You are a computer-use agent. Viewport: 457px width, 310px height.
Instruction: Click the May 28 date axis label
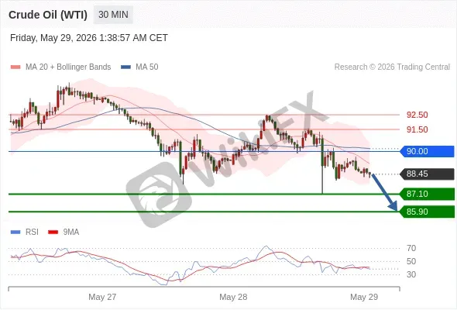pyautogui.click(x=233, y=297)
